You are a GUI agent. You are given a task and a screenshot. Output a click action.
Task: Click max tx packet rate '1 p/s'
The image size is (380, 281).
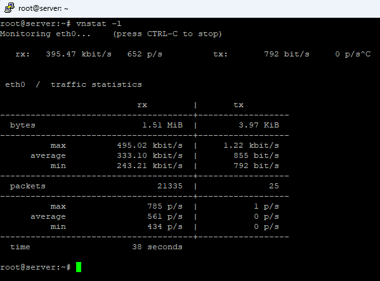(x=266, y=207)
